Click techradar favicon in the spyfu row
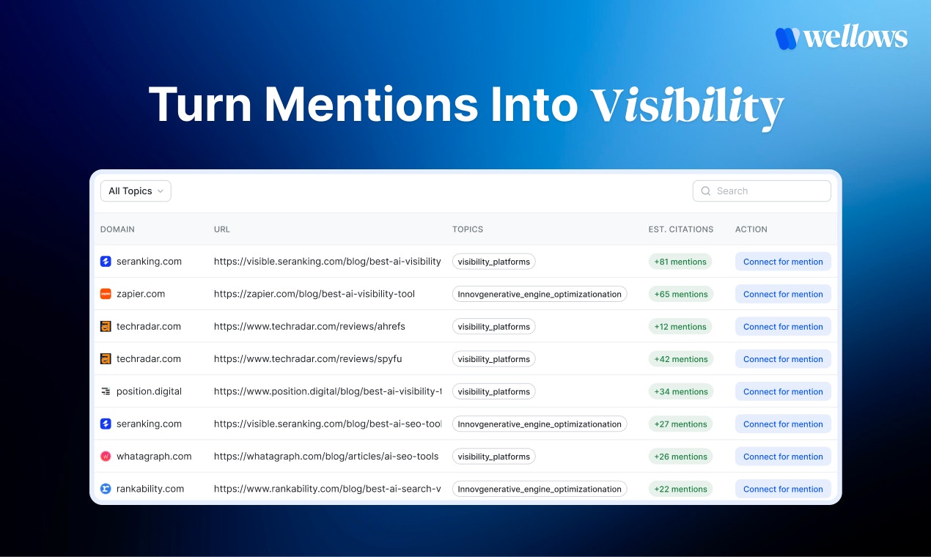 tap(106, 359)
